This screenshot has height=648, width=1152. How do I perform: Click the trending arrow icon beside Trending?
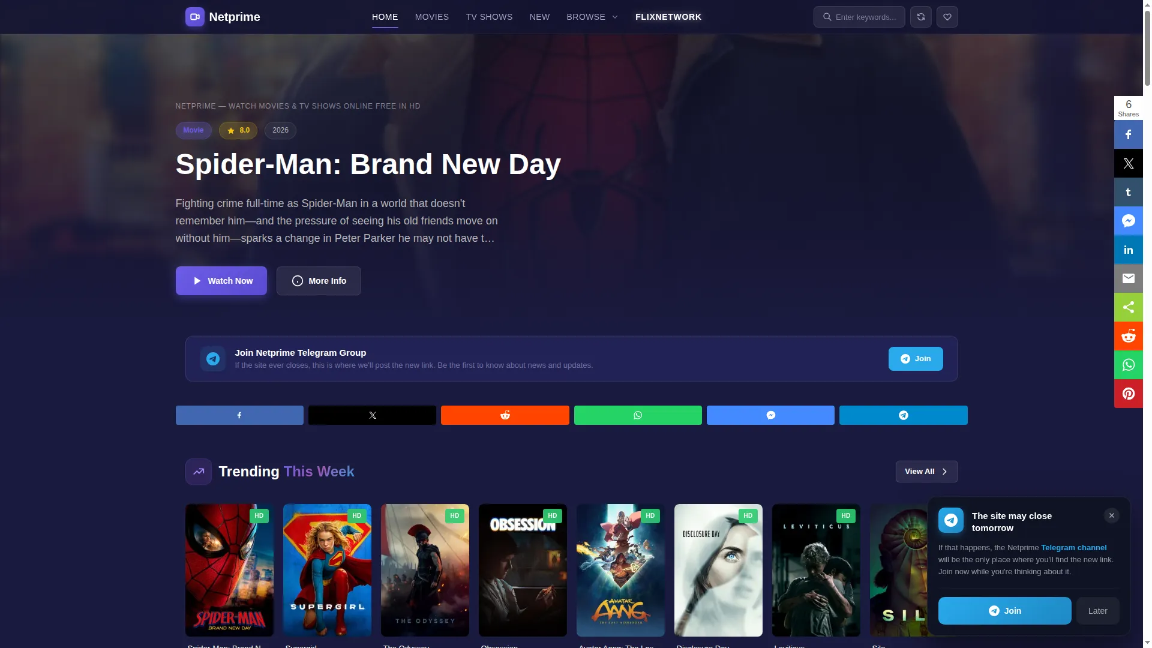199,472
